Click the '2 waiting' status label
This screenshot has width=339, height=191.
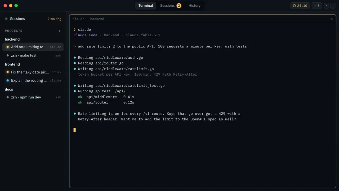click(54, 19)
